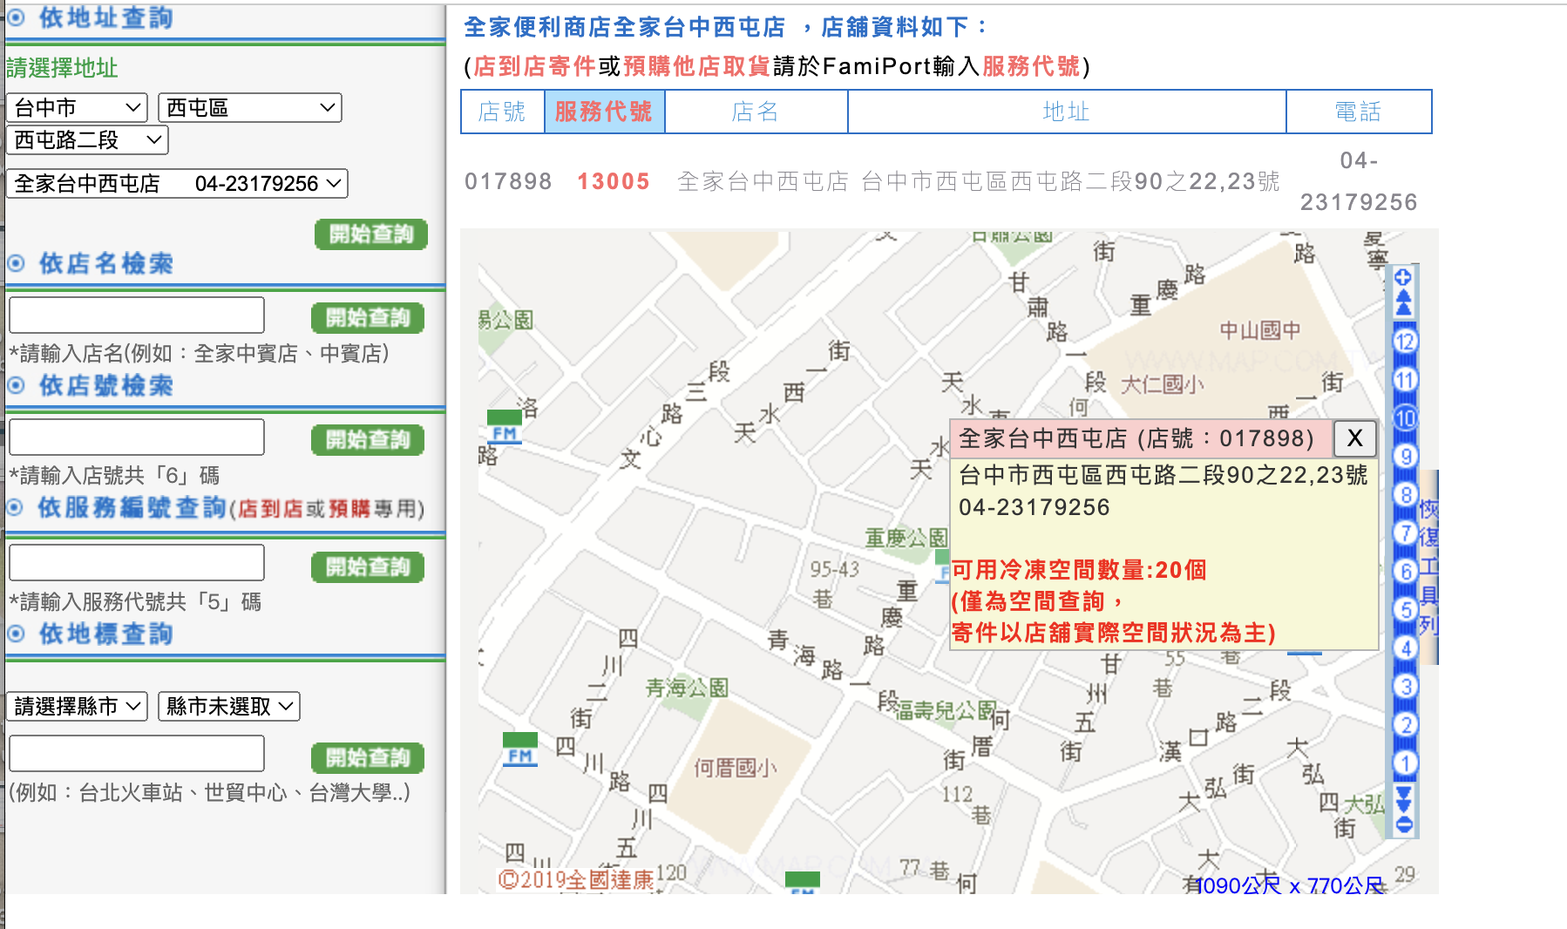This screenshot has width=1567, height=929.
Task: Open the 全家台中西屯店 store dropdown
Action: tap(177, 183)
